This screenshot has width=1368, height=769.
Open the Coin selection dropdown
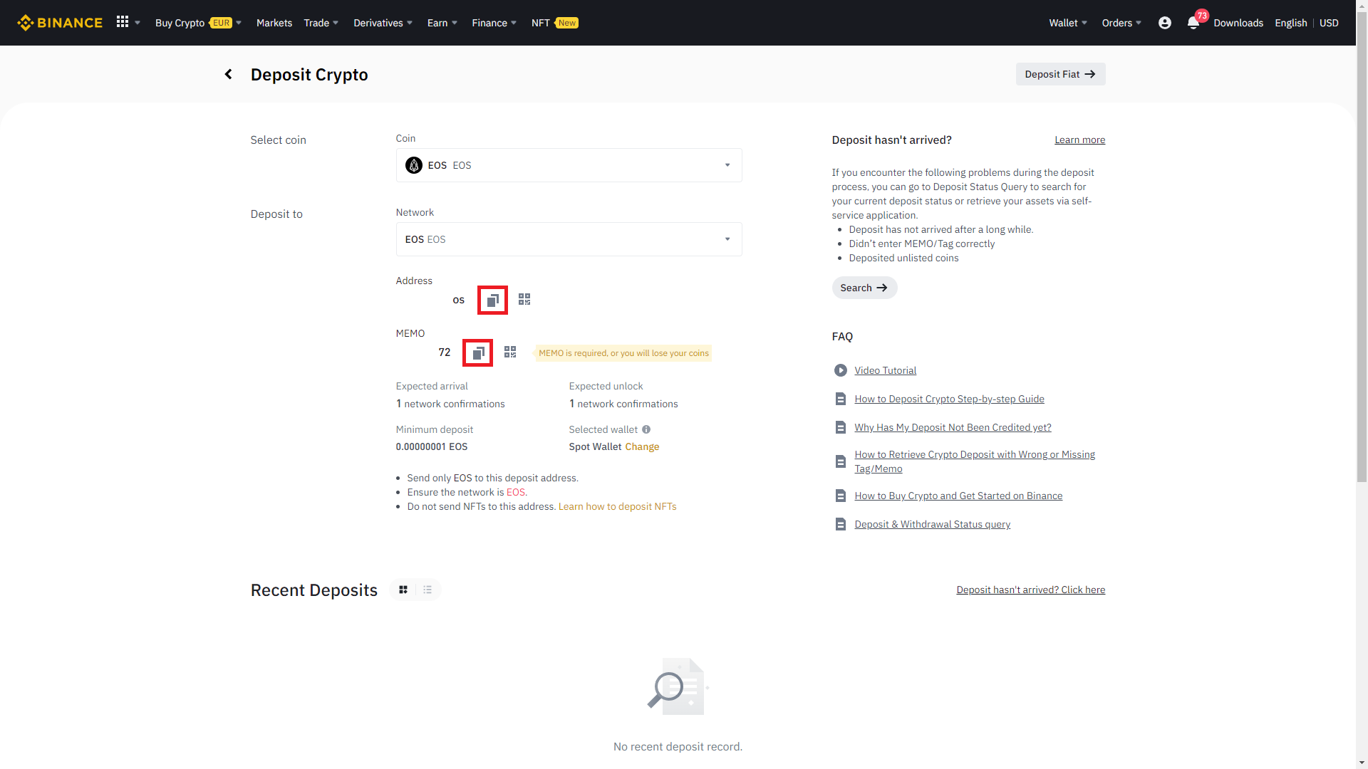pyautogui.click(x=569, y=165)
